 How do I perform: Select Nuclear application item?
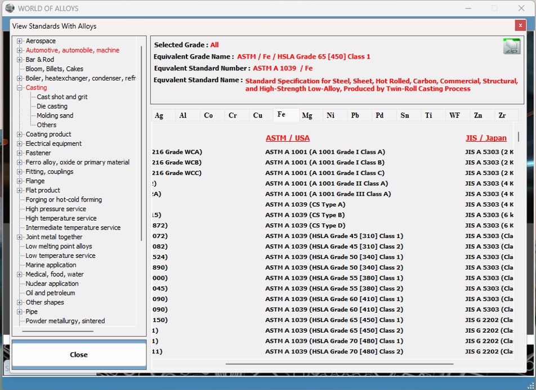52,284
